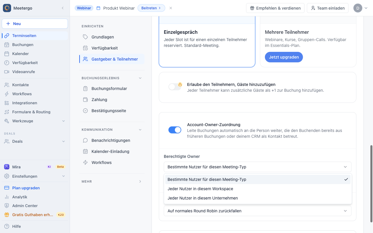Image resolution: width=373 pixels, height=233 pixels.
Task: Open the Zahlung wallet icon
Action: coord(85,100)
